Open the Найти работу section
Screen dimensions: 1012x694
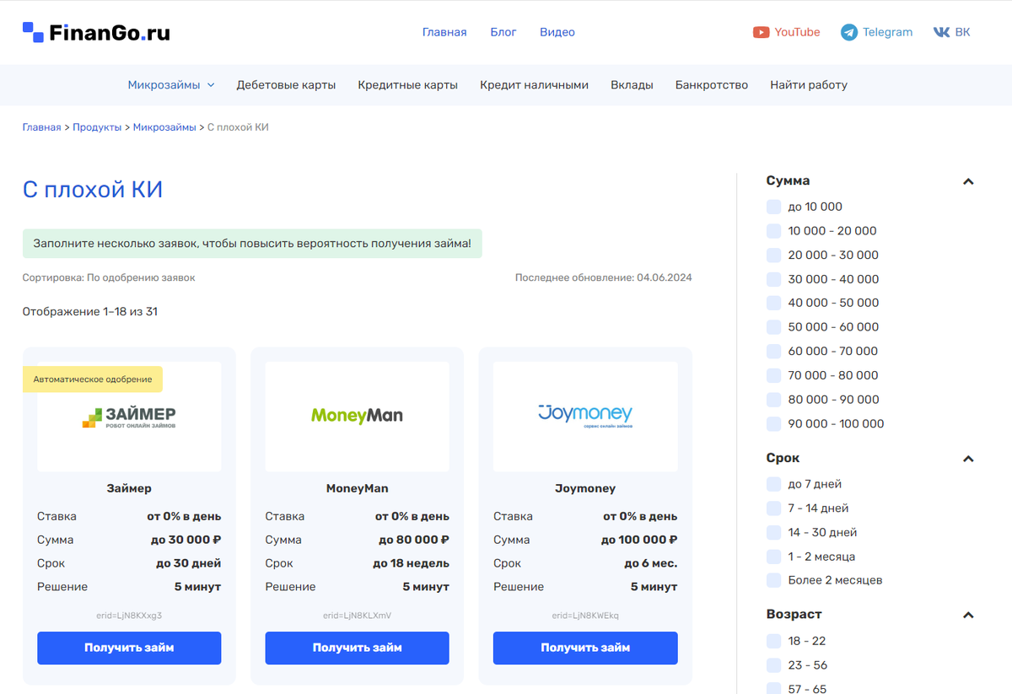[x=809, y=85]
